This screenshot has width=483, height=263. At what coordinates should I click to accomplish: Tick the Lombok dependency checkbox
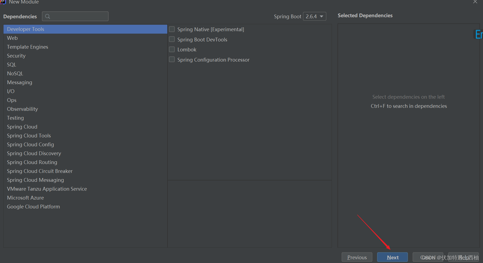coord(172,49)
